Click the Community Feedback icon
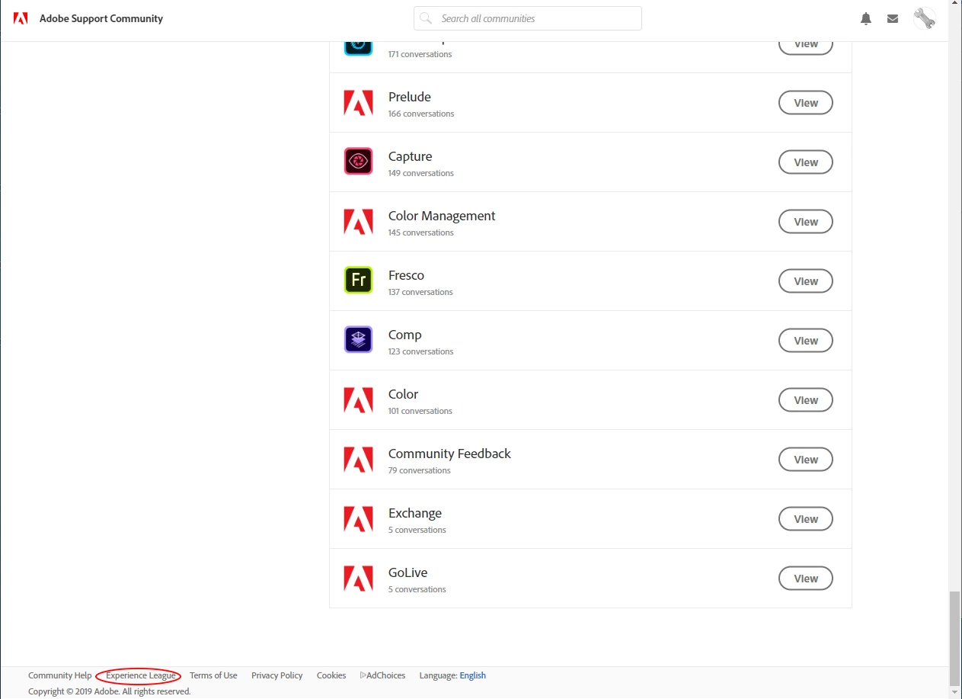Image resolution: width=962 pixels, height=699 pixels. point(358,460)
